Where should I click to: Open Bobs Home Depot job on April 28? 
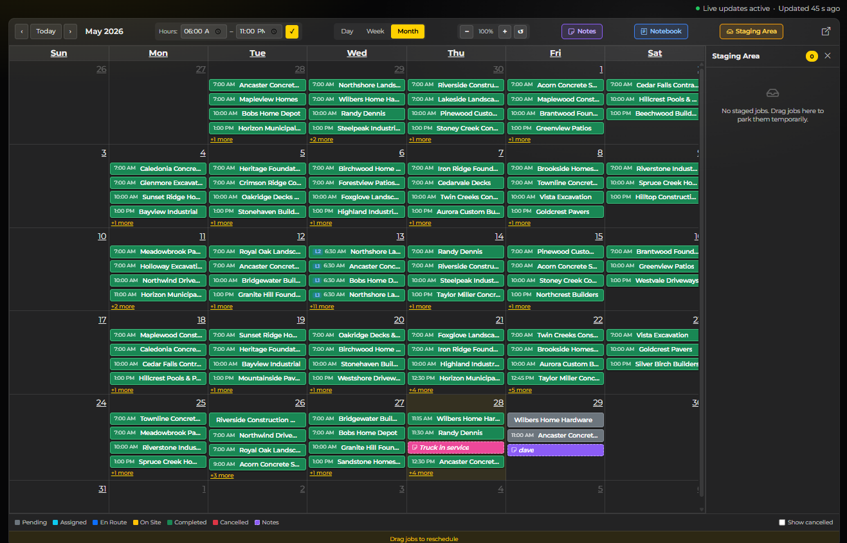click(257, 114)
